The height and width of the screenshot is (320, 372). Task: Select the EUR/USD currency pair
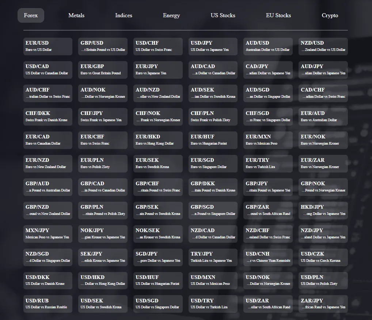pyautogui.click(x=48, y=46)
